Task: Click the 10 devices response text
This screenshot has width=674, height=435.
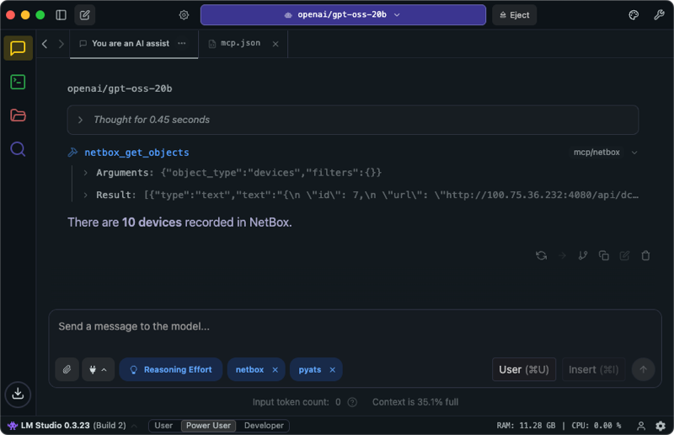Action: point(152,223)
